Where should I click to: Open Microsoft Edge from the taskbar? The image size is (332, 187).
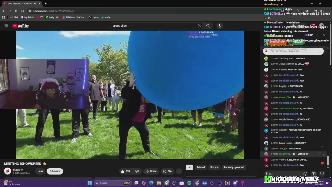coord(151,183)
